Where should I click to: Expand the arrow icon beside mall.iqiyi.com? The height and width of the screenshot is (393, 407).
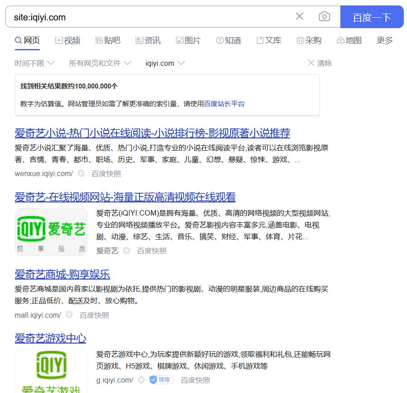pos(69,315)
